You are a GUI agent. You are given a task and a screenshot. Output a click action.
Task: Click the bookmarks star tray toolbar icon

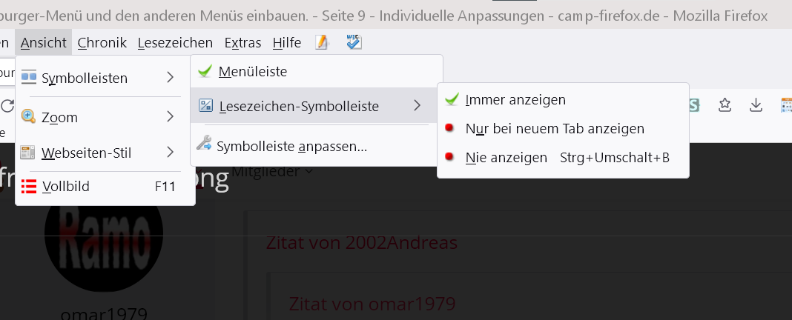pos(725,105)
